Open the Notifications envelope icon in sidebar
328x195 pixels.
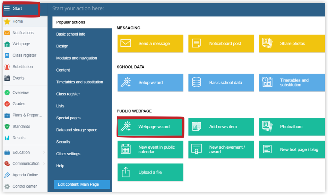click(7, 33)
